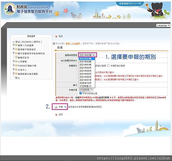Tick the 未確認接收進項 checkbox
Image resolution: width=172 pixels, height=161 pixels.
pyautogui.click(x=108, y=66)
